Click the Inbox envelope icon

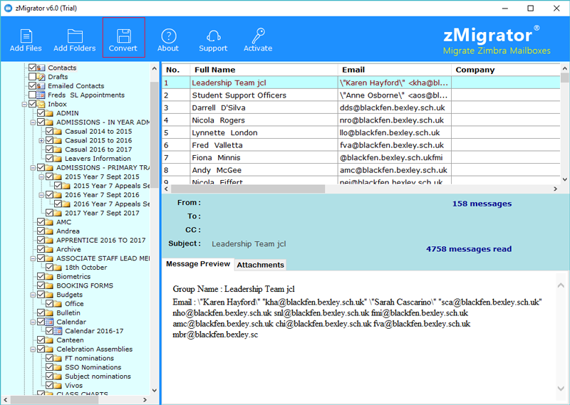(41, 104)
